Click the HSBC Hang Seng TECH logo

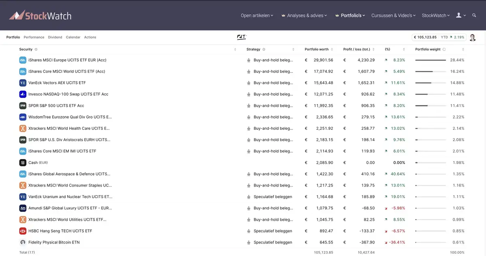(x=23, y=231)
